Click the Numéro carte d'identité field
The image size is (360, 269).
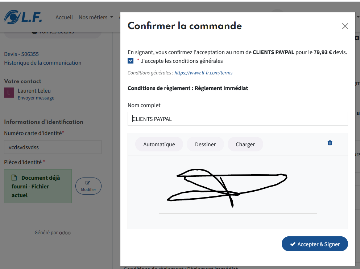tap(53, 147)
